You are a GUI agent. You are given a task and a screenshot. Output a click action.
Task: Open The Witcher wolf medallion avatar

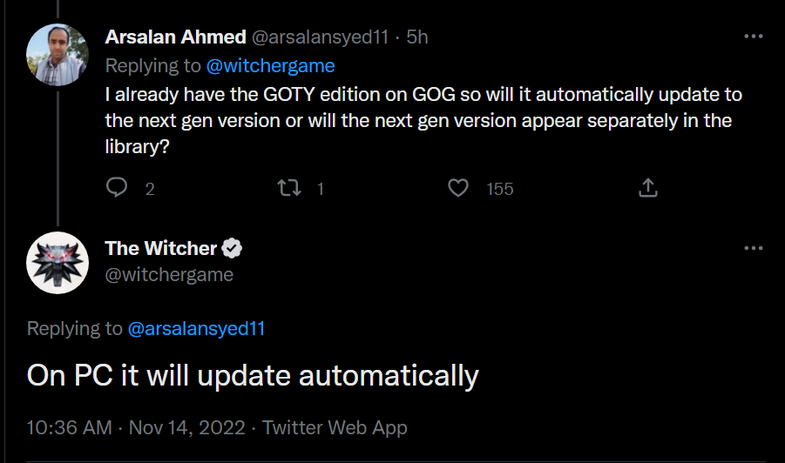pyautogui.click(x=58, y=263)
